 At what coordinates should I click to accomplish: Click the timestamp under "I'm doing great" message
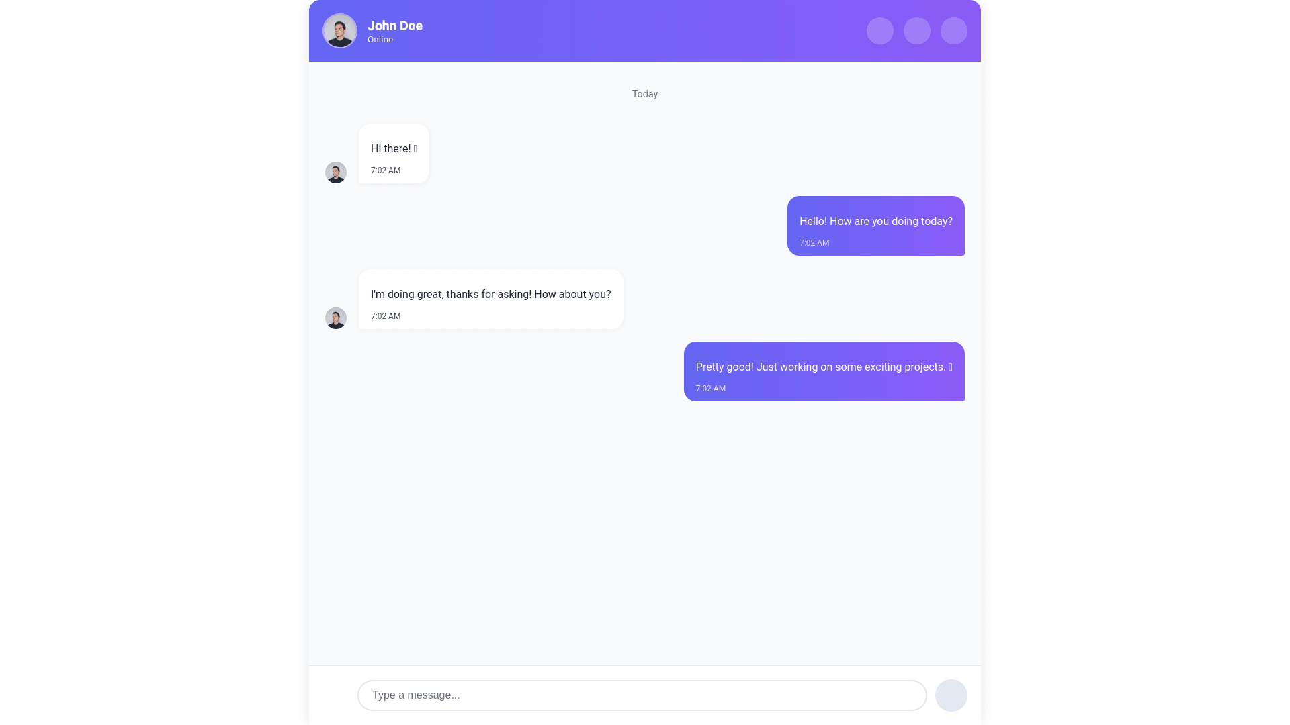(x=386, y=316)
